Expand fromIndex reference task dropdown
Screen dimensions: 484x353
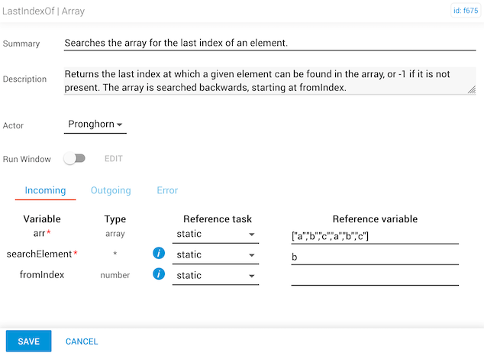(215, 275)
